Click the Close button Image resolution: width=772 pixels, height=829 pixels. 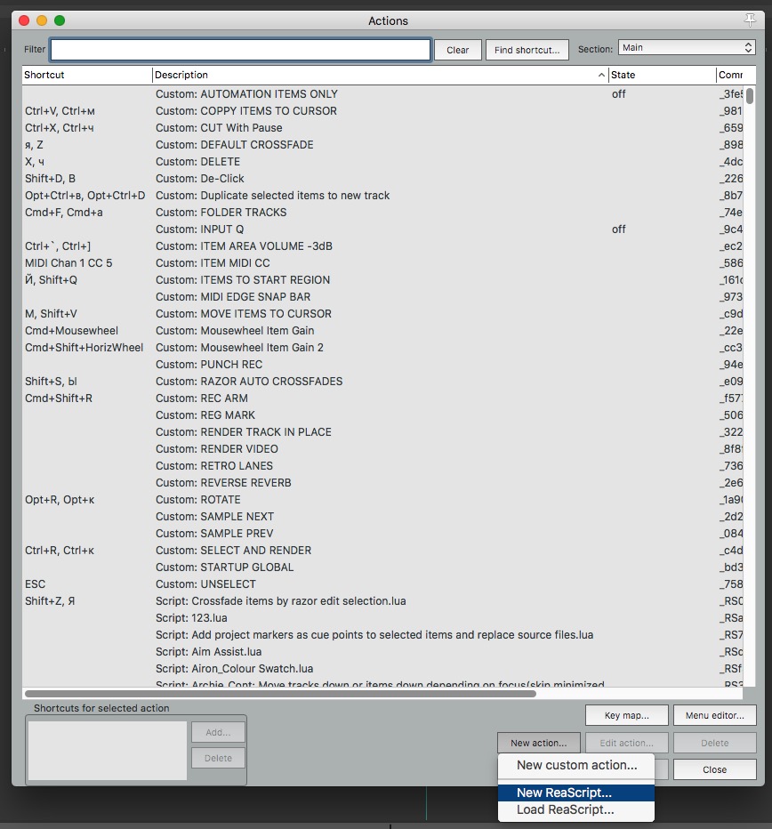click(714, 769)
